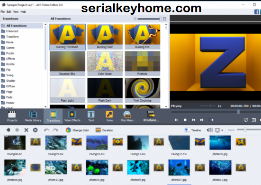The height and width of the screenshot is (185, 261).
Task: Open the Shatter transitions category
Action: coord(10,81)
